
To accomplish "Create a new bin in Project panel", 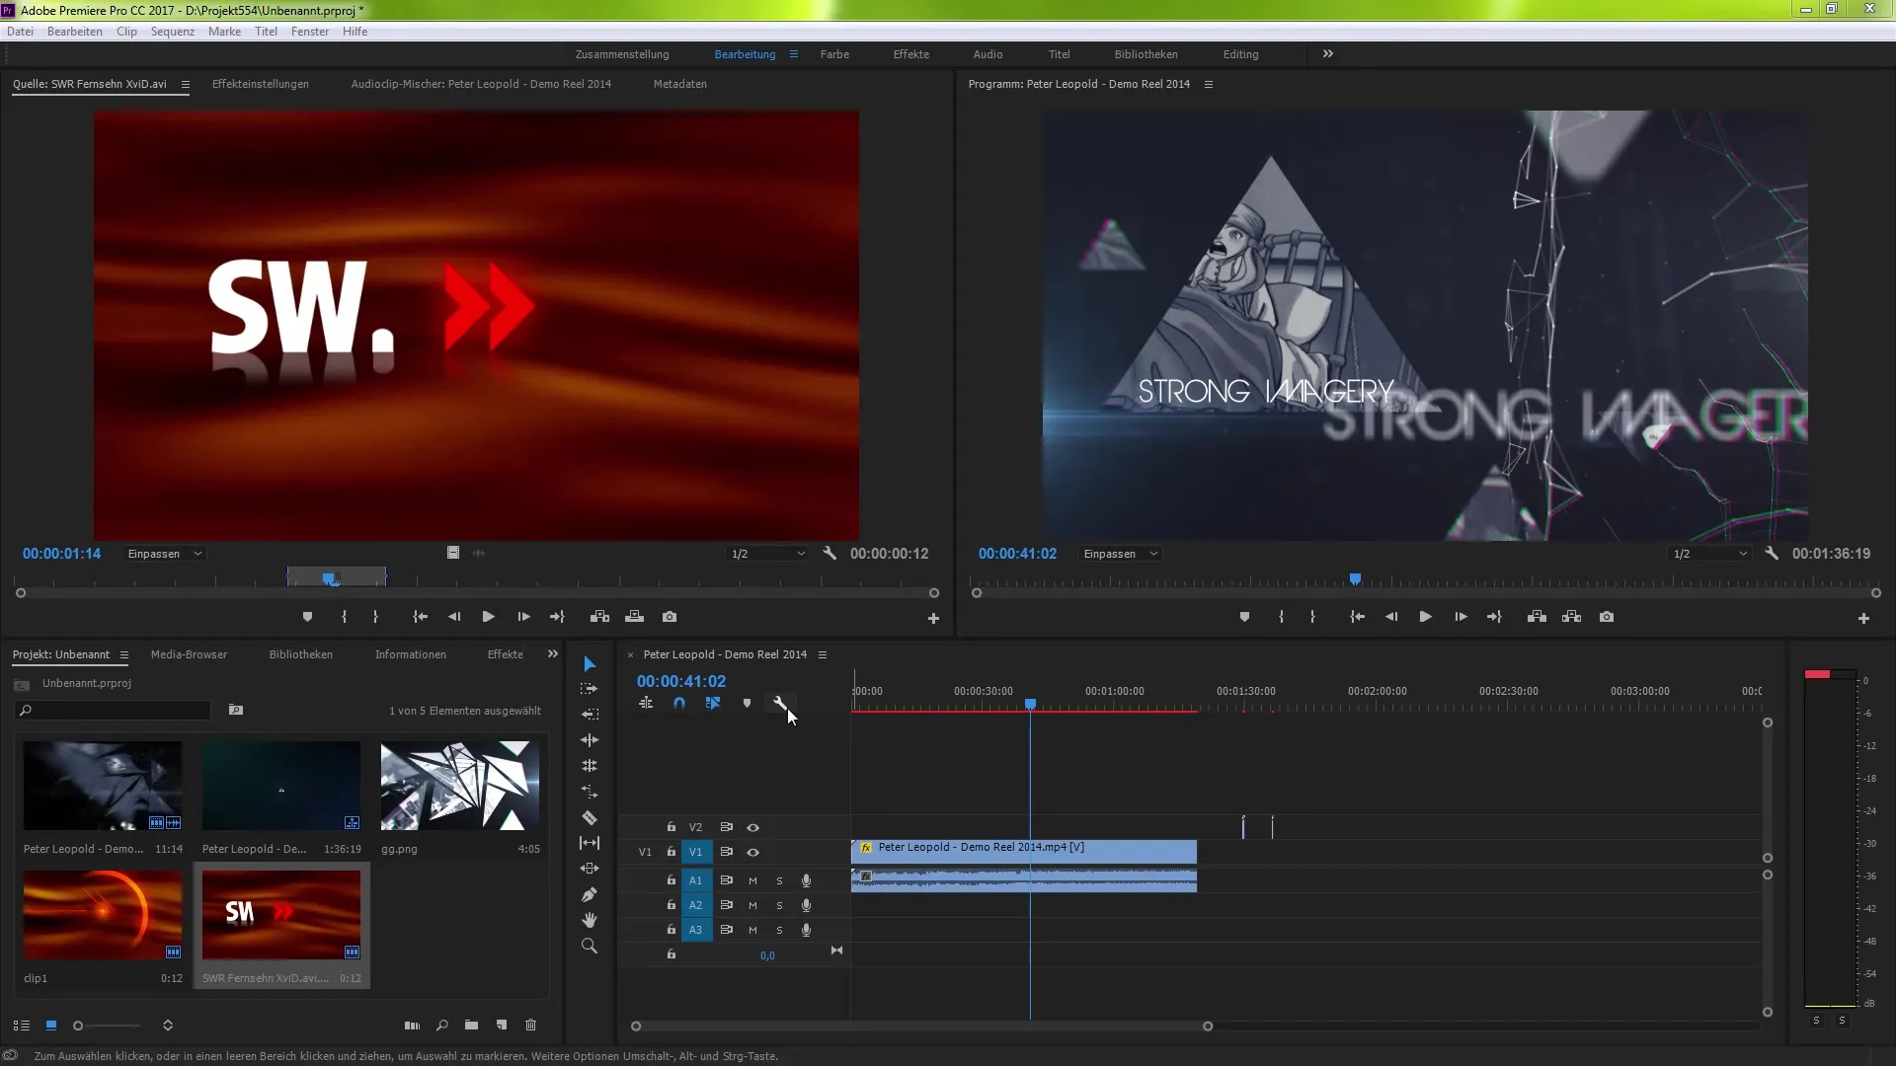I will click(x=472, y=1026).
